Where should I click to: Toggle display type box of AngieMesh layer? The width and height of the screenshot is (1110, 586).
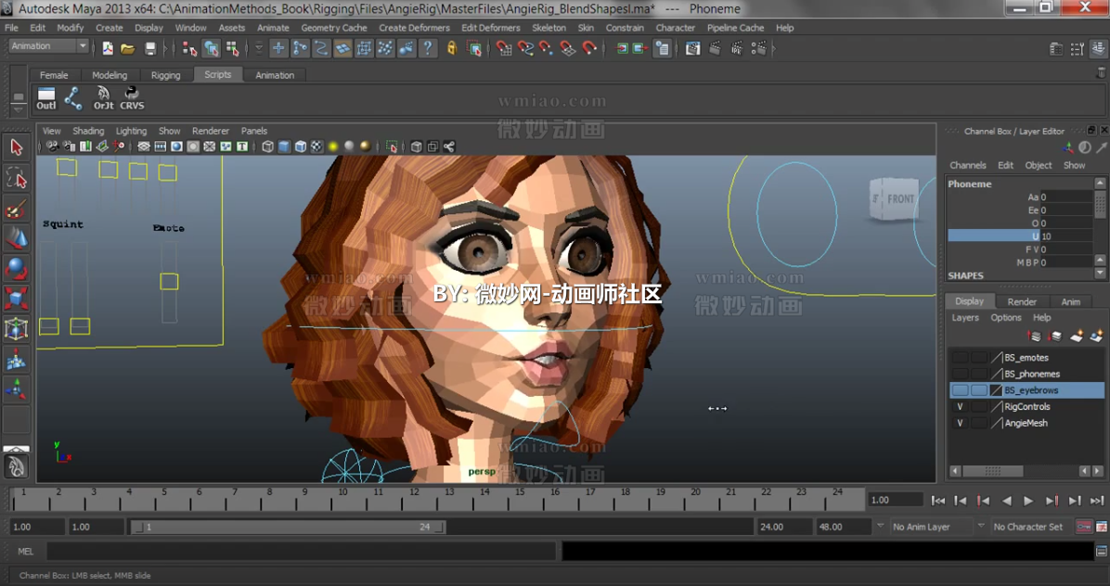979,423
